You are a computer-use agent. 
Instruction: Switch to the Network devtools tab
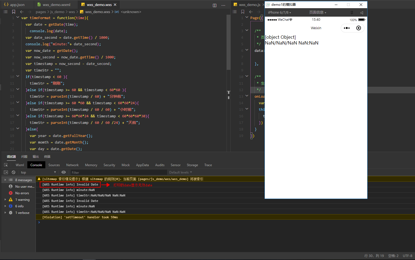tap(72, 165)
